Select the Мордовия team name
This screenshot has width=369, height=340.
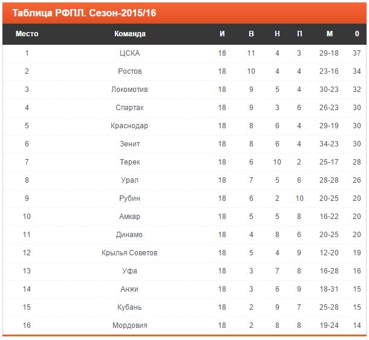(x=130, y=325)
